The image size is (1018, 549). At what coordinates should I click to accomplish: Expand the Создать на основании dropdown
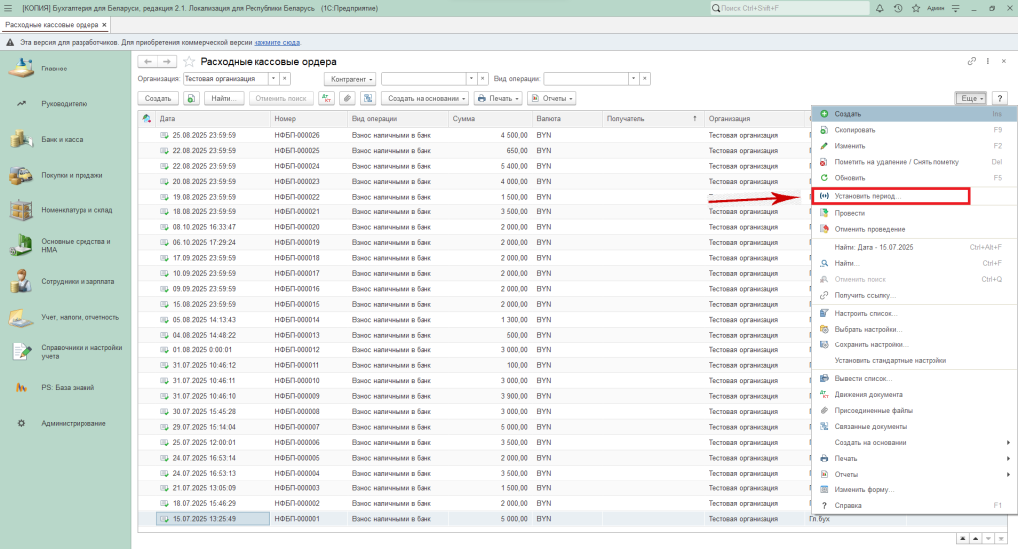click(424, 98)
